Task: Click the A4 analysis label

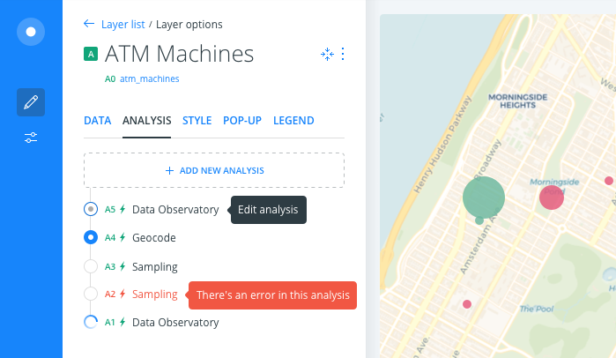Action: (x=110, y=238)
